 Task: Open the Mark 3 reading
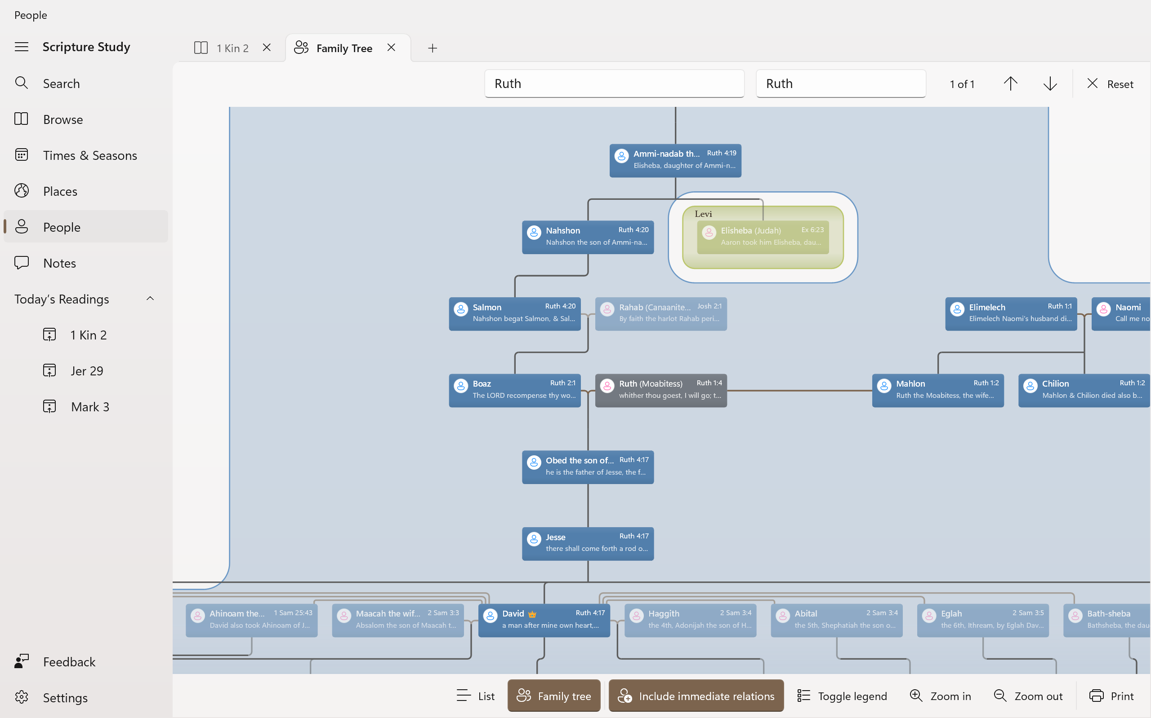[x=86, y=406]
